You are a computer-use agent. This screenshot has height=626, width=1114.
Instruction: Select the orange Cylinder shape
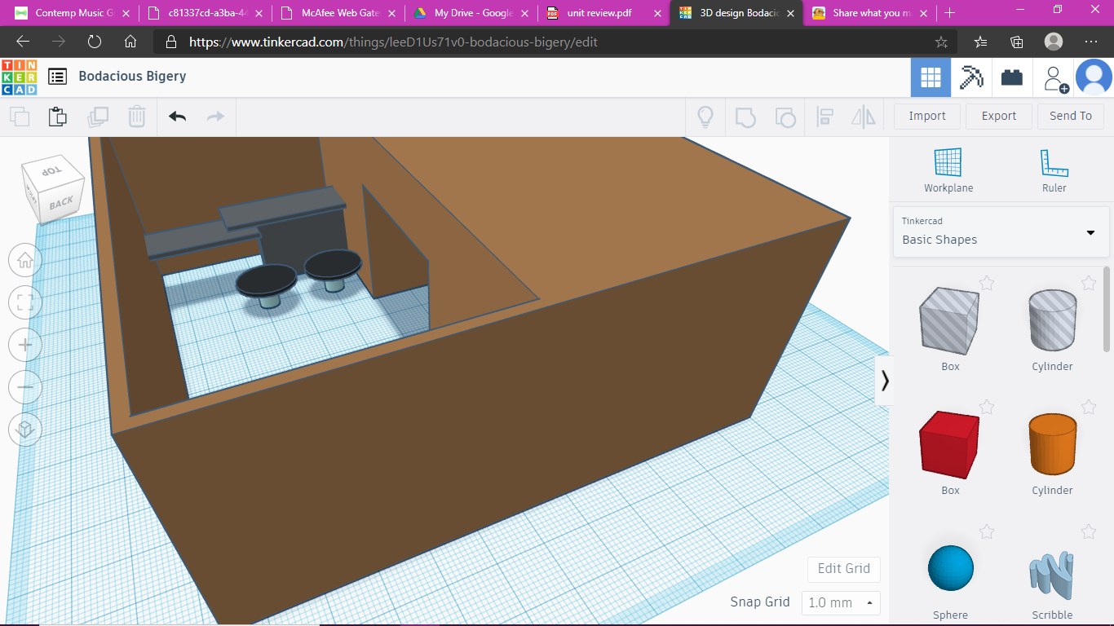[x=1052, y=444]
